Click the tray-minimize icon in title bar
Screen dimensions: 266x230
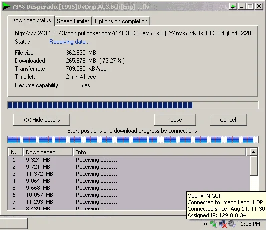(x=233, y=6)
